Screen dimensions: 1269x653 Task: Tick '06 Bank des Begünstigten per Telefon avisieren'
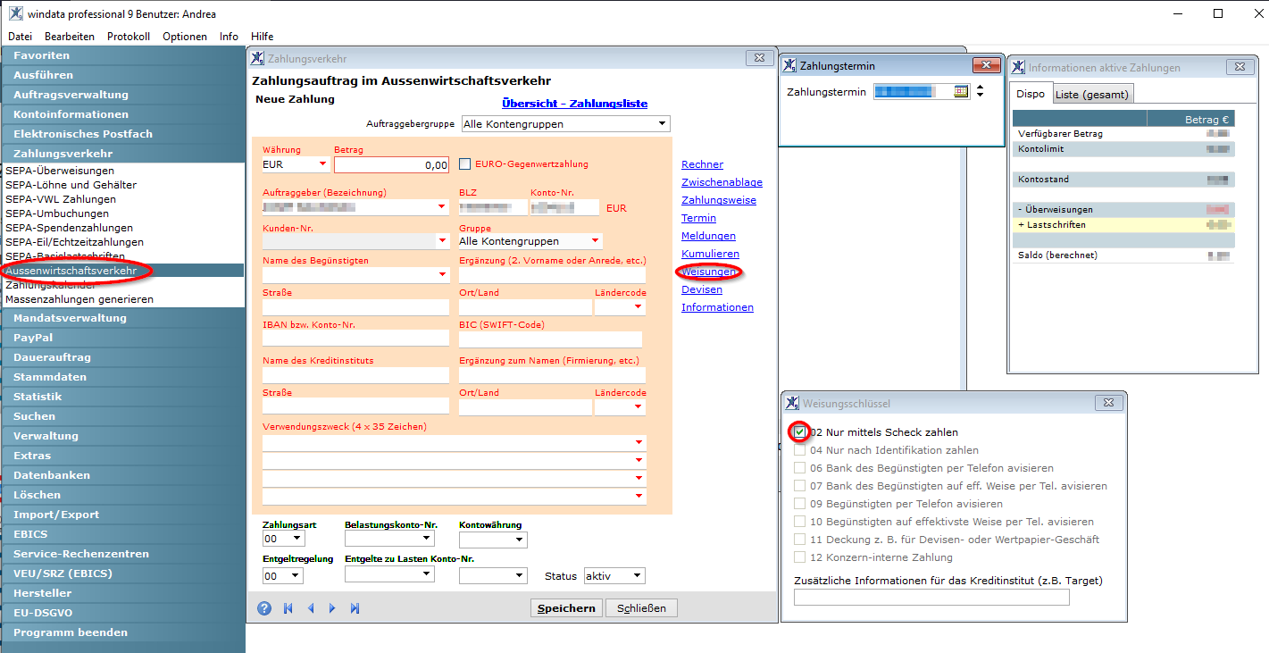tap(800, 468)
